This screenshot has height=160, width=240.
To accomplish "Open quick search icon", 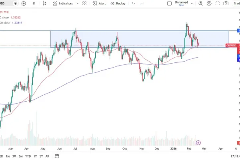I will pos(200,3).
